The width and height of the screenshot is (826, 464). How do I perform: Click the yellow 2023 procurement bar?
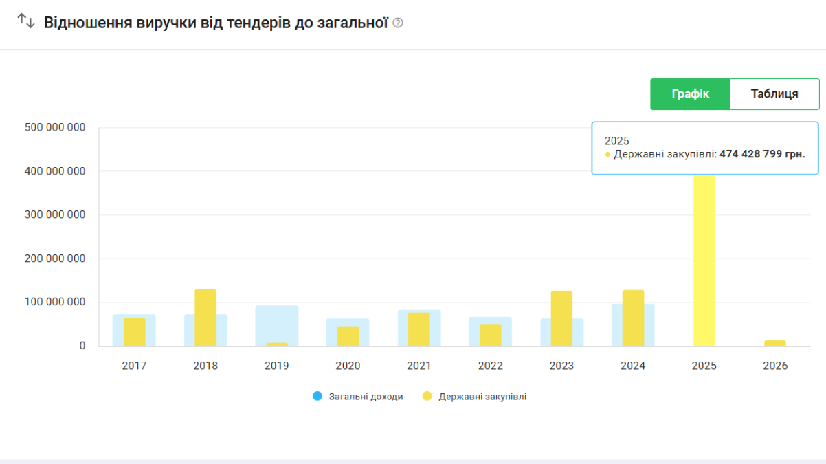561,319
